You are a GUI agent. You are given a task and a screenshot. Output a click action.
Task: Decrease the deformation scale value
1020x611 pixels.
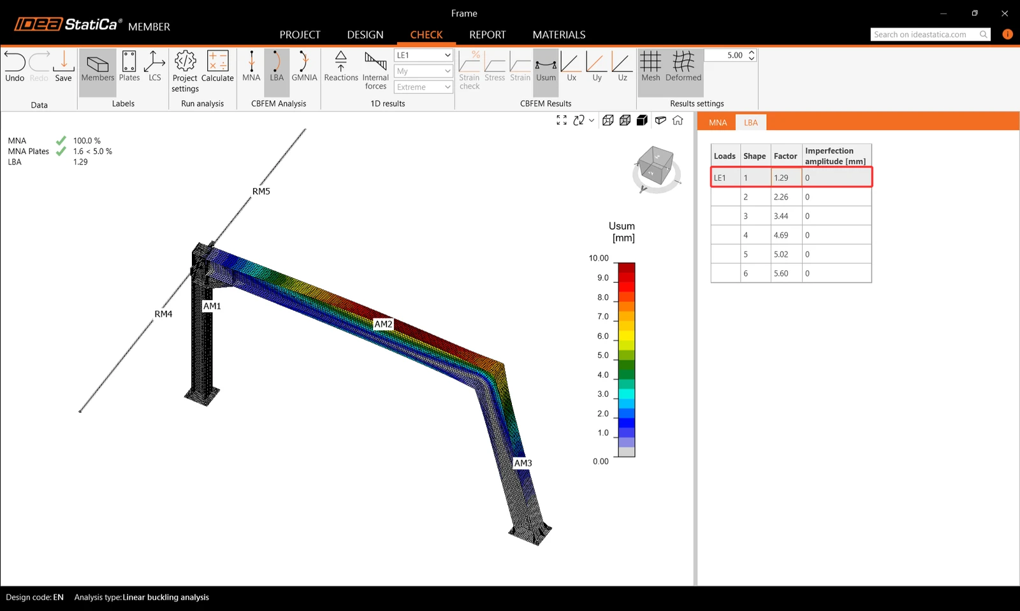point(752,59)
